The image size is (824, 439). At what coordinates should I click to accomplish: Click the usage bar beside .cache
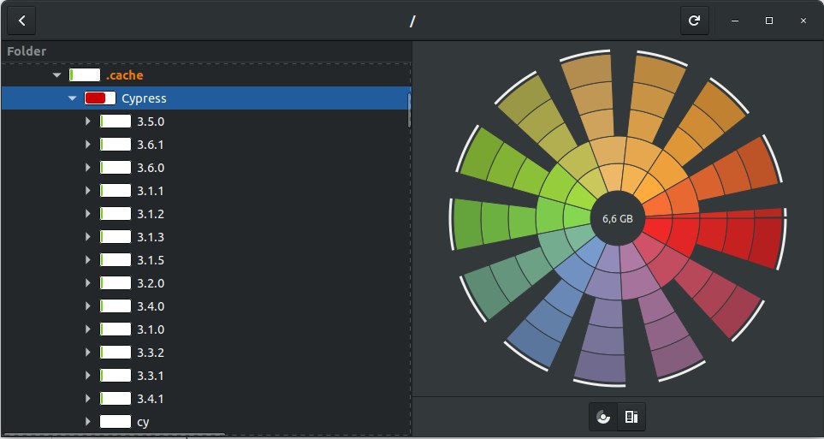tap(85, 75)
